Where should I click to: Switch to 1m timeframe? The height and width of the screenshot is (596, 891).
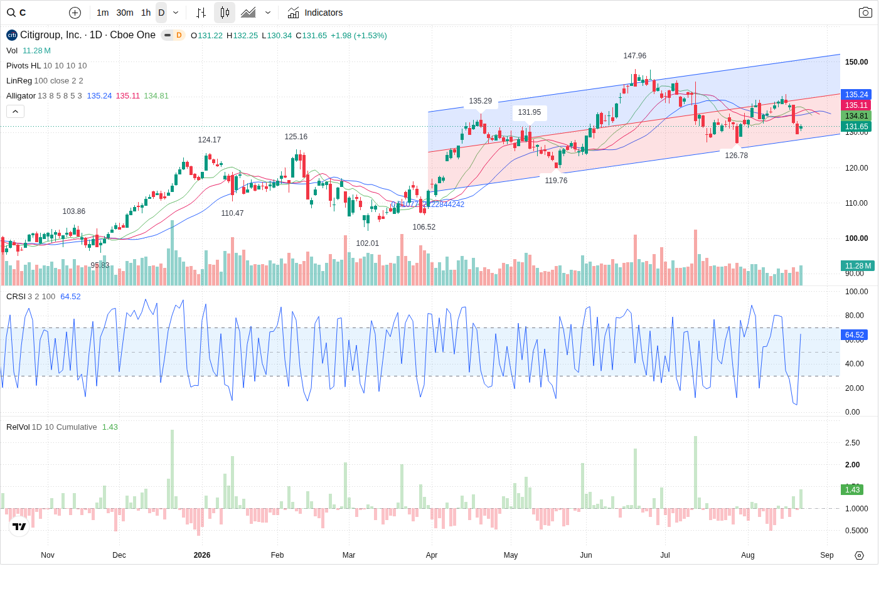click(x=103, y=13)
